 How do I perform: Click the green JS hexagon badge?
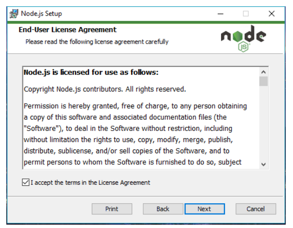click(x=243, y=47)
